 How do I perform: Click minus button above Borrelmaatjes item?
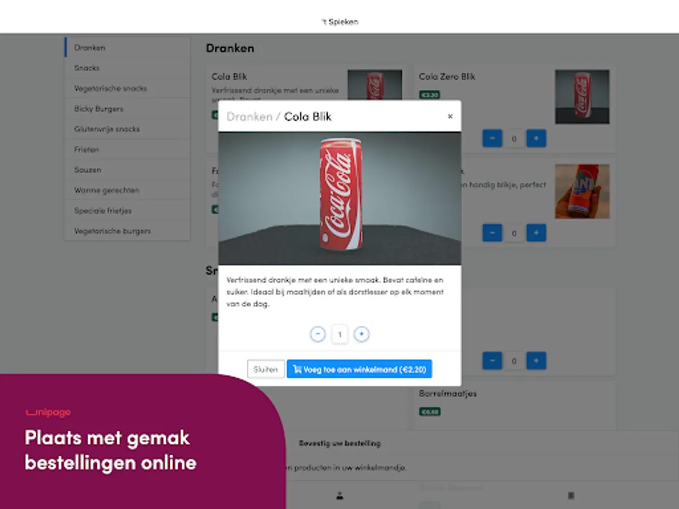click(492, 361)
